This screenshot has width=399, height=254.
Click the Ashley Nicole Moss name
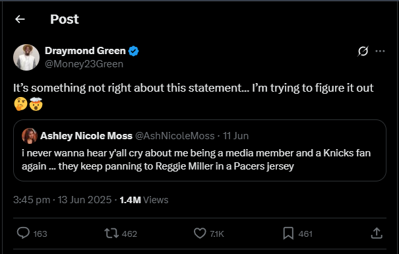pyautogui.click(x=86, y=136)
